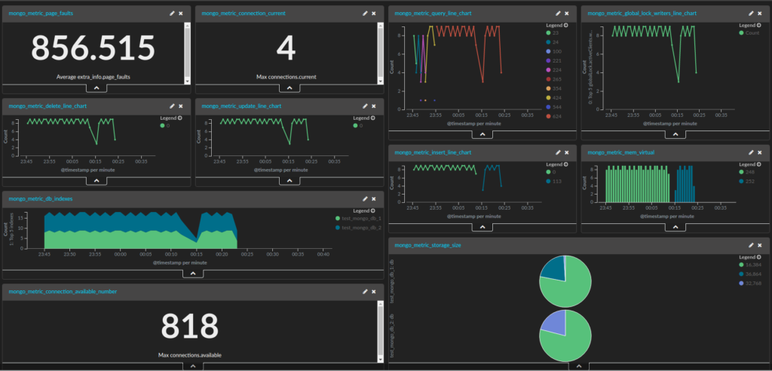Open the mongo_metric_connection_available_number panel title
The height and width of the screenshot is (371, 772).
click(x=63, y=291)
